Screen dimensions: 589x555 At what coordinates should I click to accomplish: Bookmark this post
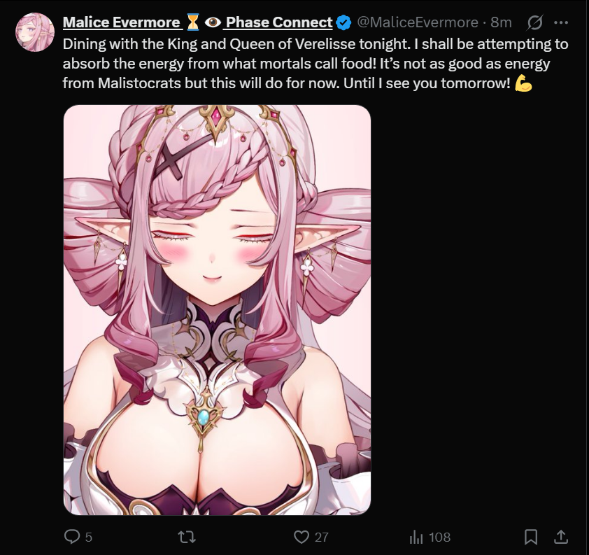(530, 537)
